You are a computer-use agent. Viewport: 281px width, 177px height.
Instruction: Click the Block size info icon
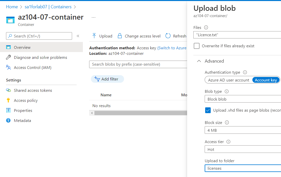227,122
